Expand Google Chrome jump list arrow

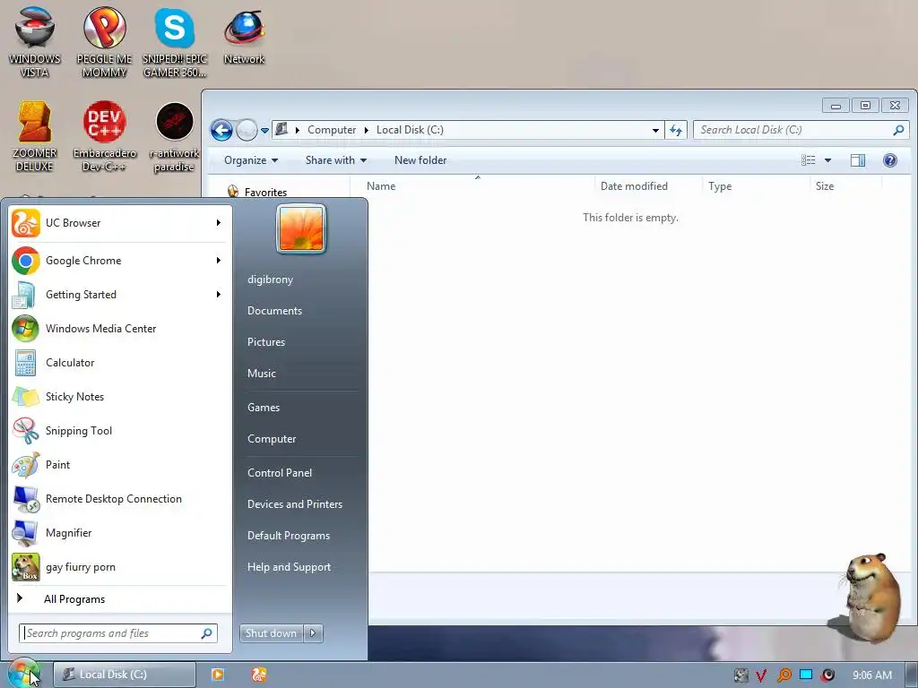[219, 261]
